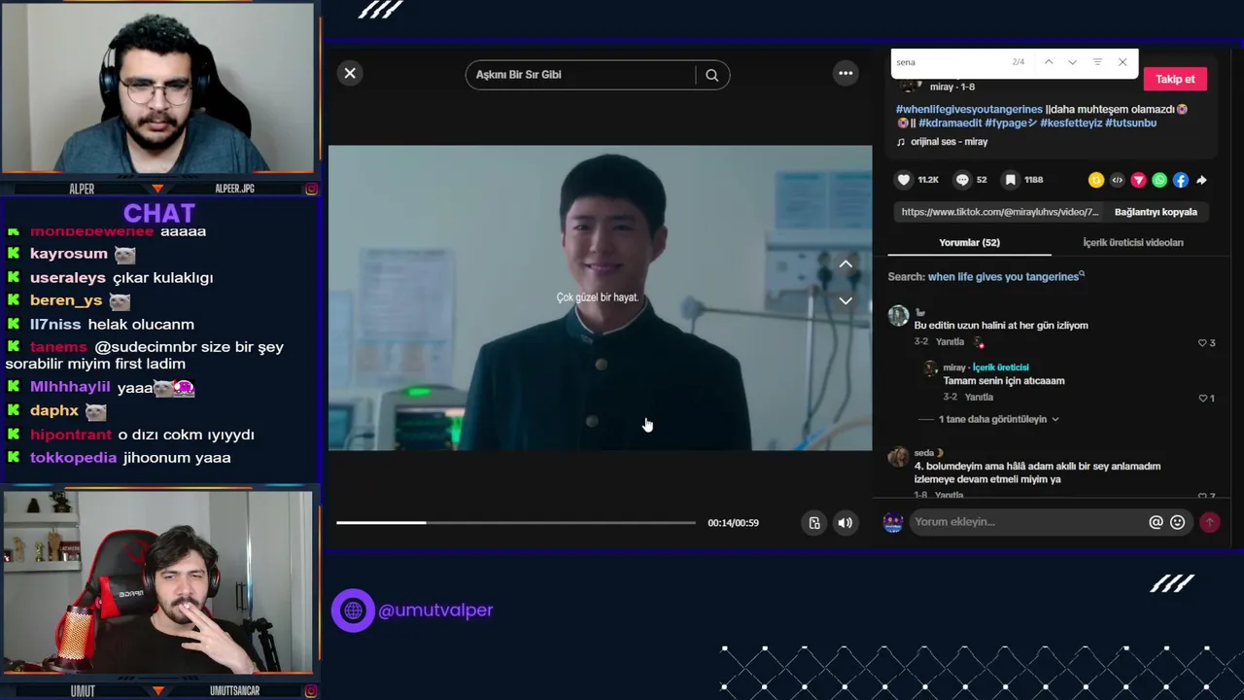Screen dimensions: 1244x700
Task: Click Instagram icon next to ALPEER.JPG
Action: [311, 189]
